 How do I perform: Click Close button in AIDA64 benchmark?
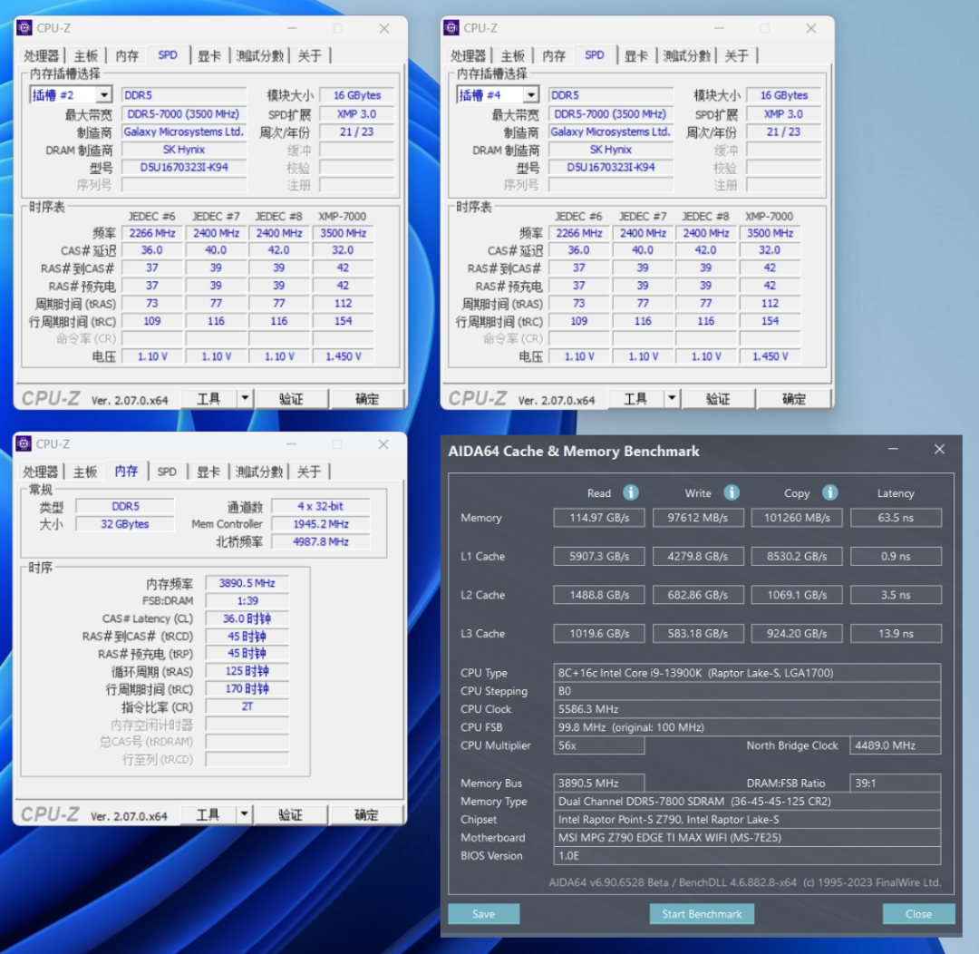(918, 913)
